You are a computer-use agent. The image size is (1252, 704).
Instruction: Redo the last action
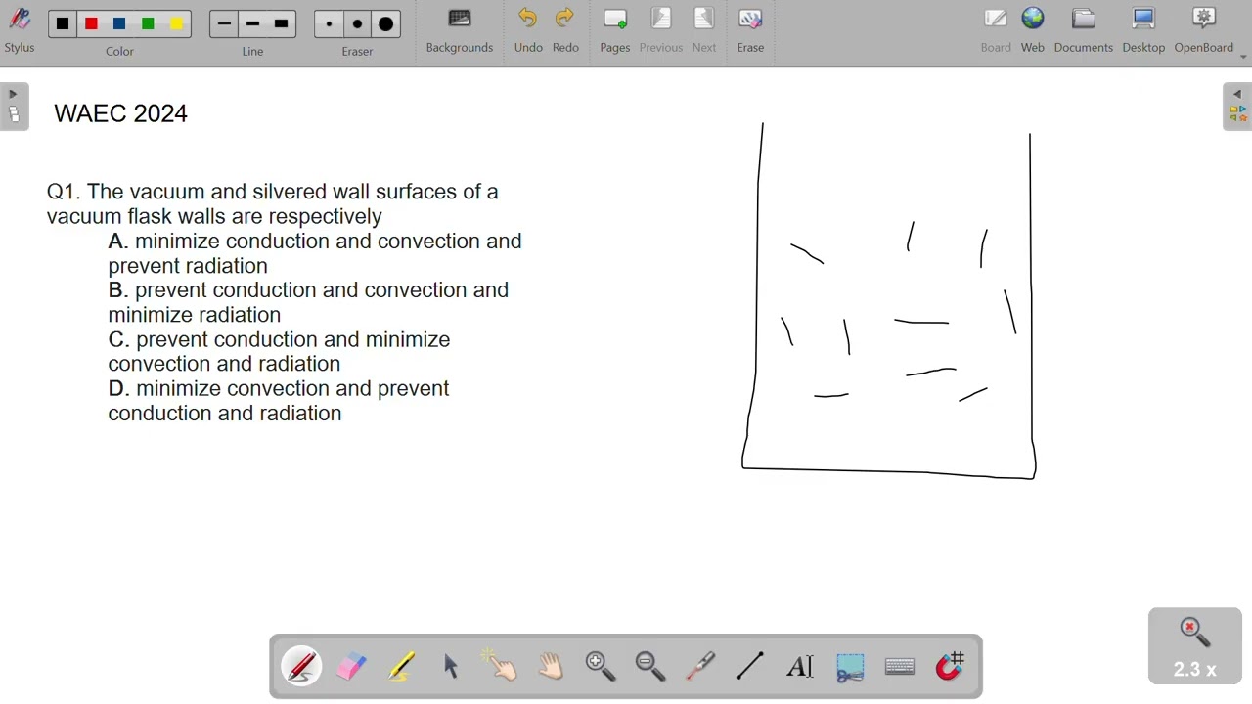(x=565, y=30)
